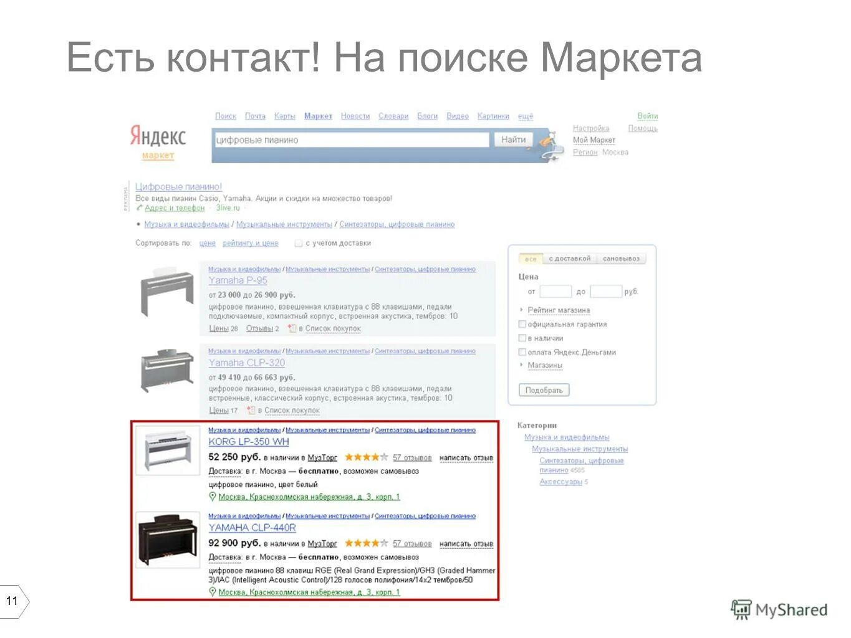Open the 'YAMAHA CLP-440R' offer title
851x638 pixels.
click(252, 528)
